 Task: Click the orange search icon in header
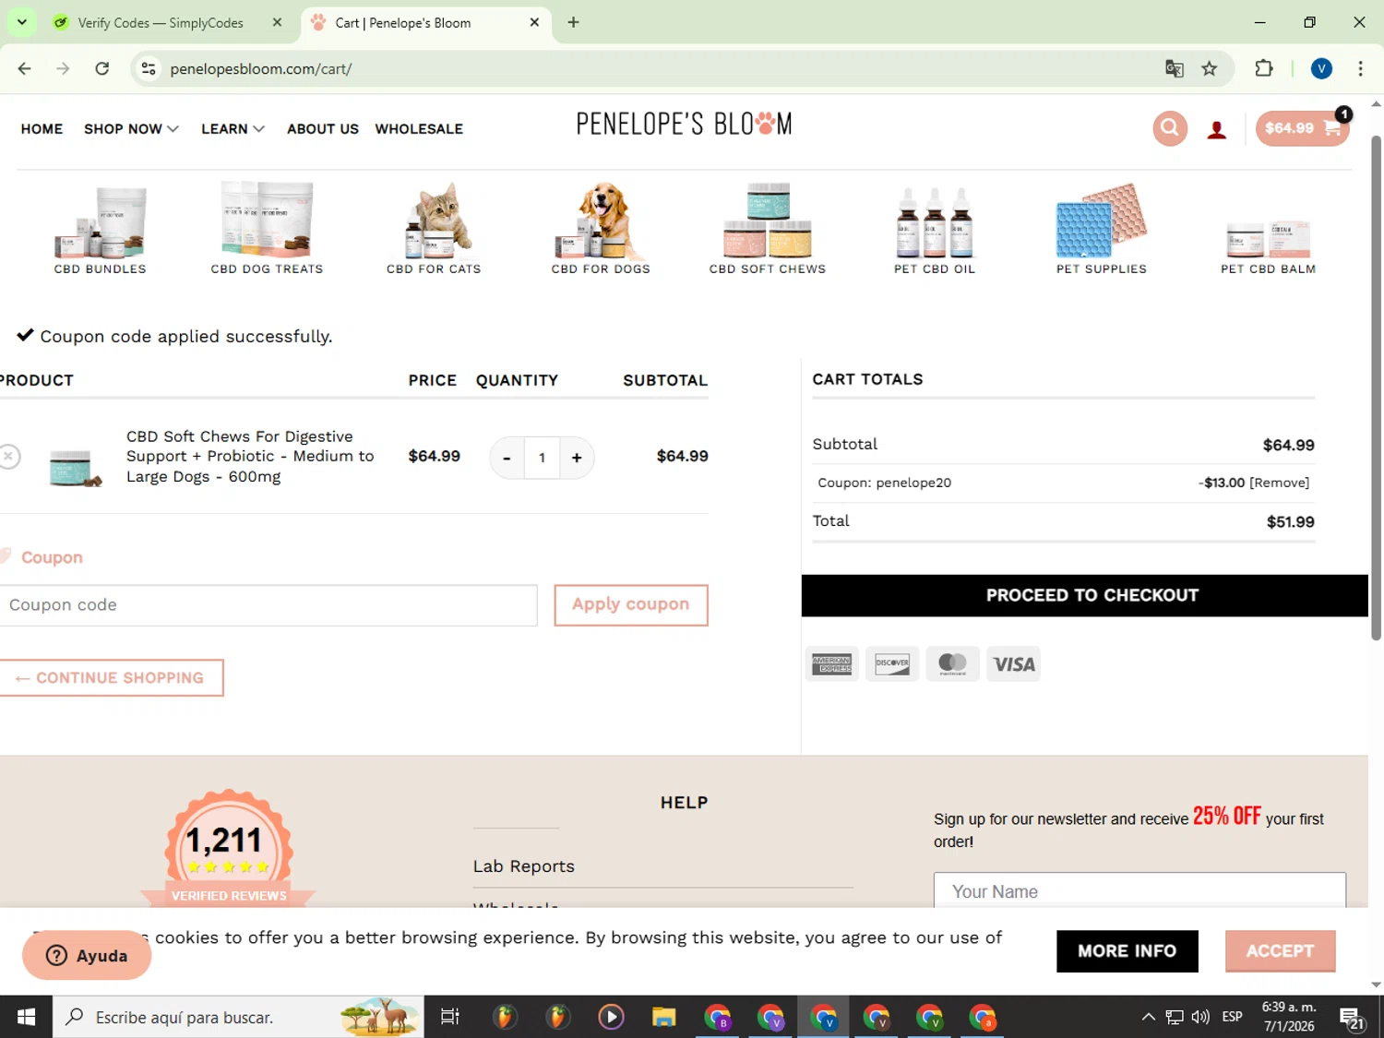pyautogui.click(x=1170, y=128)
